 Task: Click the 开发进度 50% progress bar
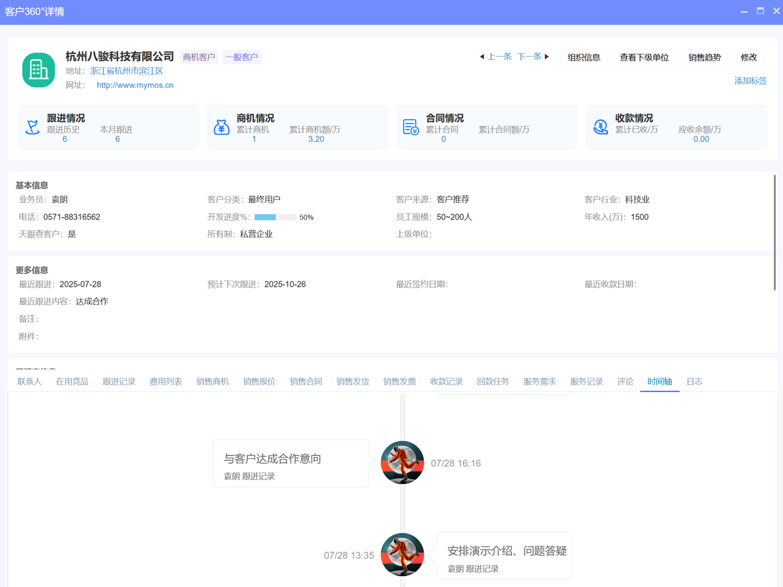276,216
